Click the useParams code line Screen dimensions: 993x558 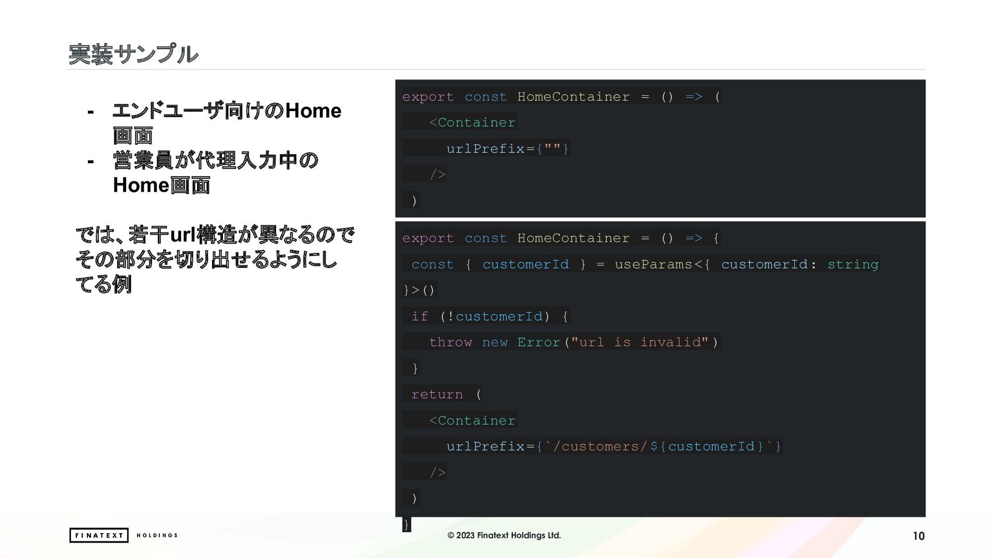[x=645, y=265]
